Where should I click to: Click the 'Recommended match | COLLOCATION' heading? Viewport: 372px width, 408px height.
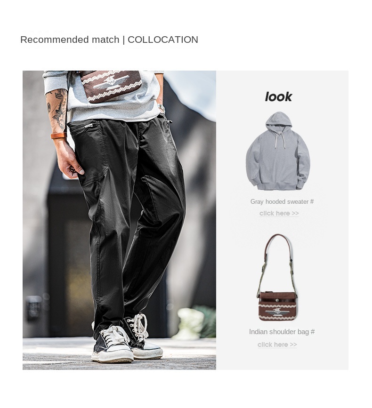[109, 40]
